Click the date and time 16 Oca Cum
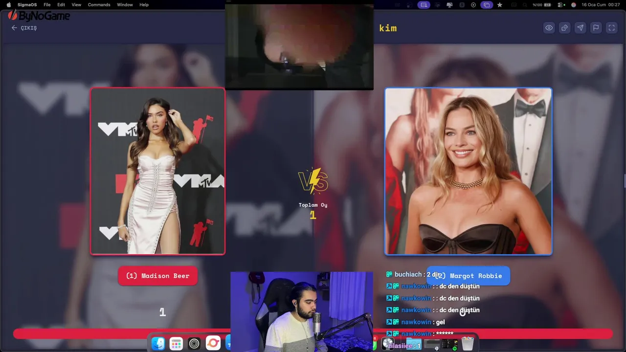This screenshot has height=352, width=626. [601, 4]
